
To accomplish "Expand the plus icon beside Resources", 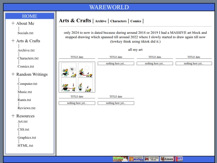I will 13,116.
